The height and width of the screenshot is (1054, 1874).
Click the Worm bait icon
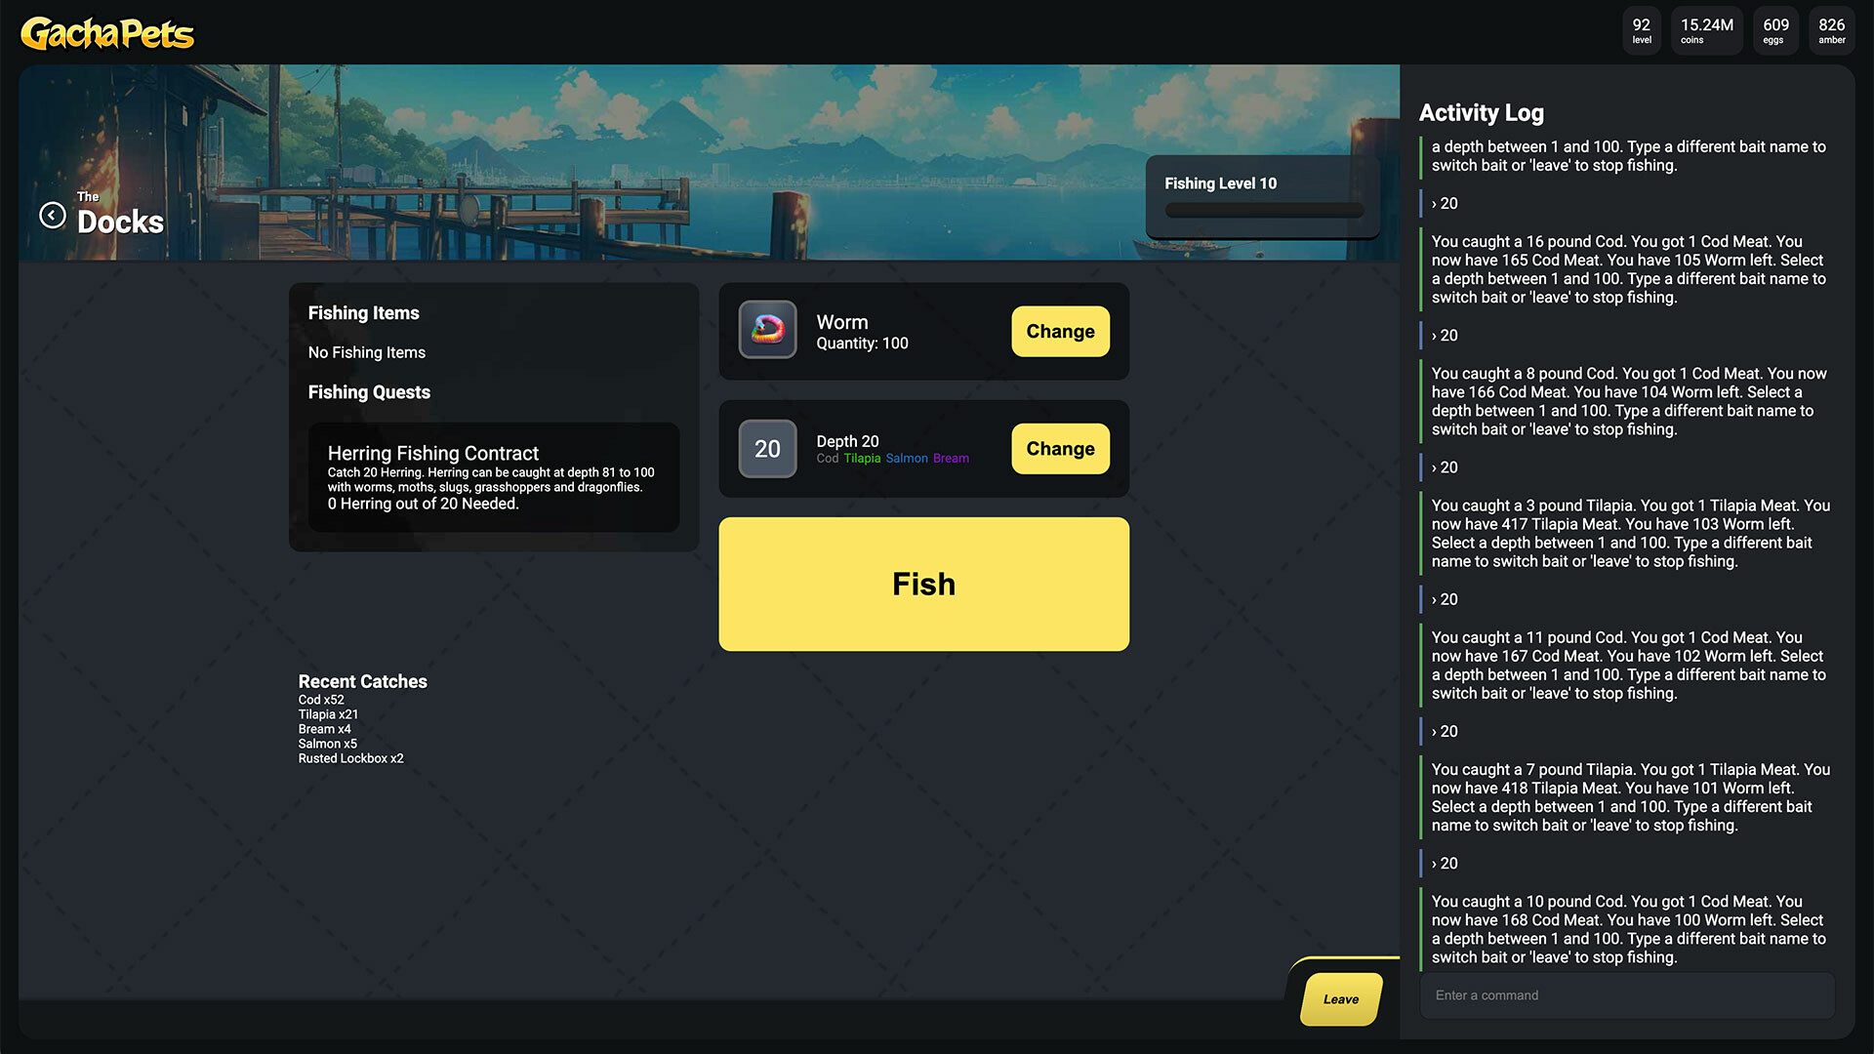click(767, 330)
